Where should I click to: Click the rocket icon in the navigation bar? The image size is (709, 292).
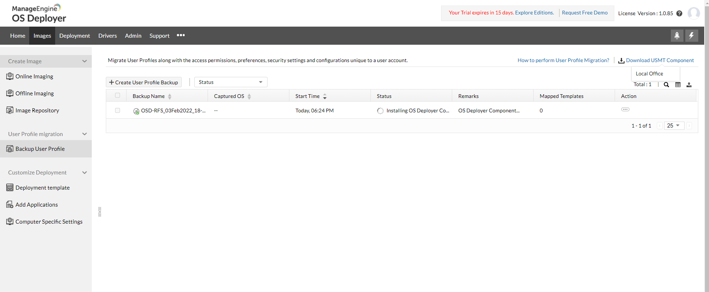(x=677, y=35)
